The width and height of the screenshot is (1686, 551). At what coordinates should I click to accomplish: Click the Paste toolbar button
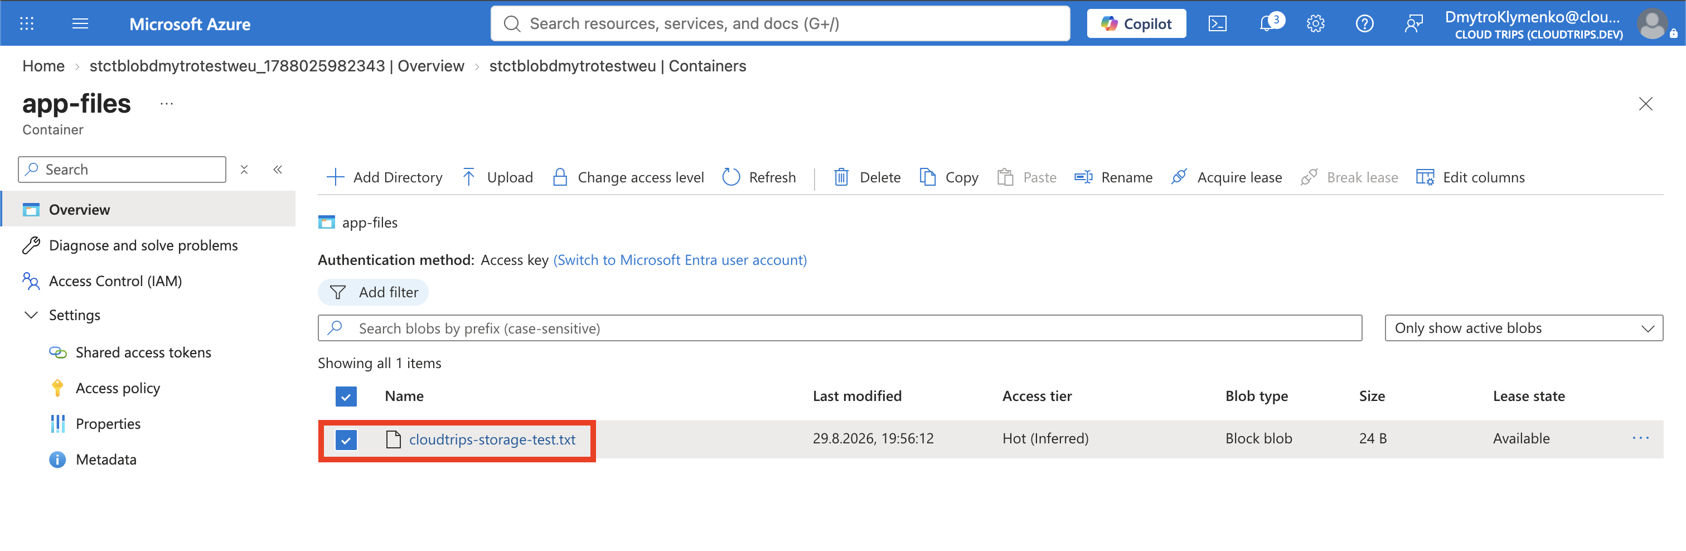tap(1026, 177)
